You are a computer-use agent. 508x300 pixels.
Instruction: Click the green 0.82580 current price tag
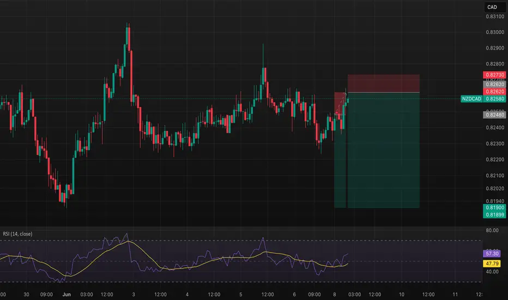click(495, 99)
